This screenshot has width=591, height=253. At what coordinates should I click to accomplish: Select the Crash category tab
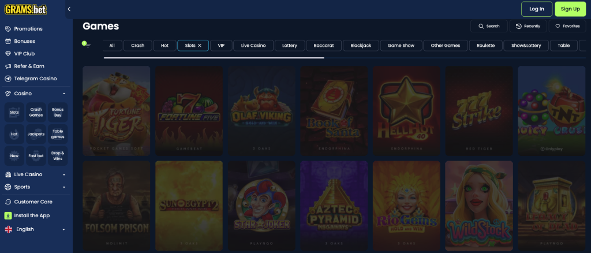pyautogui.click(x=137, y=45)
